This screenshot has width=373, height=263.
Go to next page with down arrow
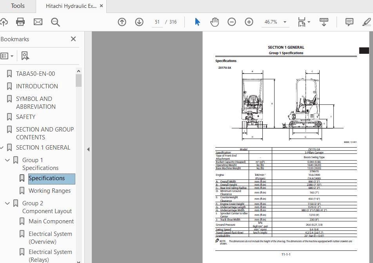(139, 22)
